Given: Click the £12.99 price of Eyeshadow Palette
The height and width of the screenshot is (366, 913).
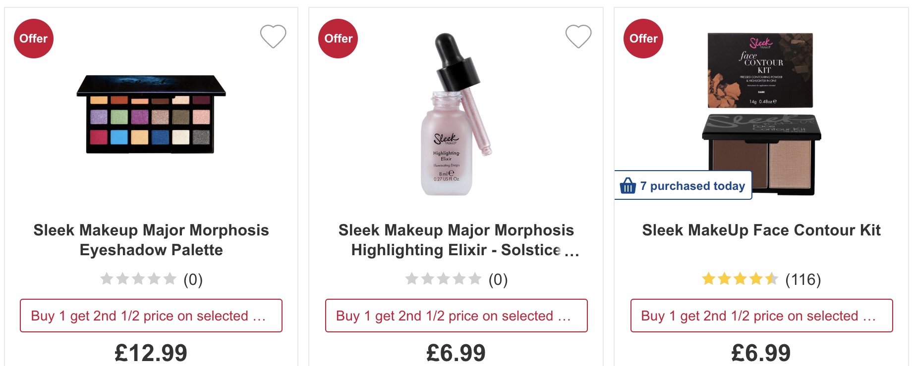Looking at the screenshot, I should point(151,353).
